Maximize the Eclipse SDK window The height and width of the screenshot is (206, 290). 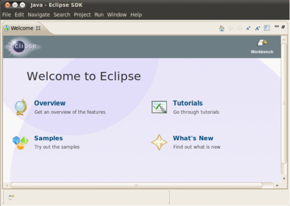pyautogui.click(x=22, y=5)
